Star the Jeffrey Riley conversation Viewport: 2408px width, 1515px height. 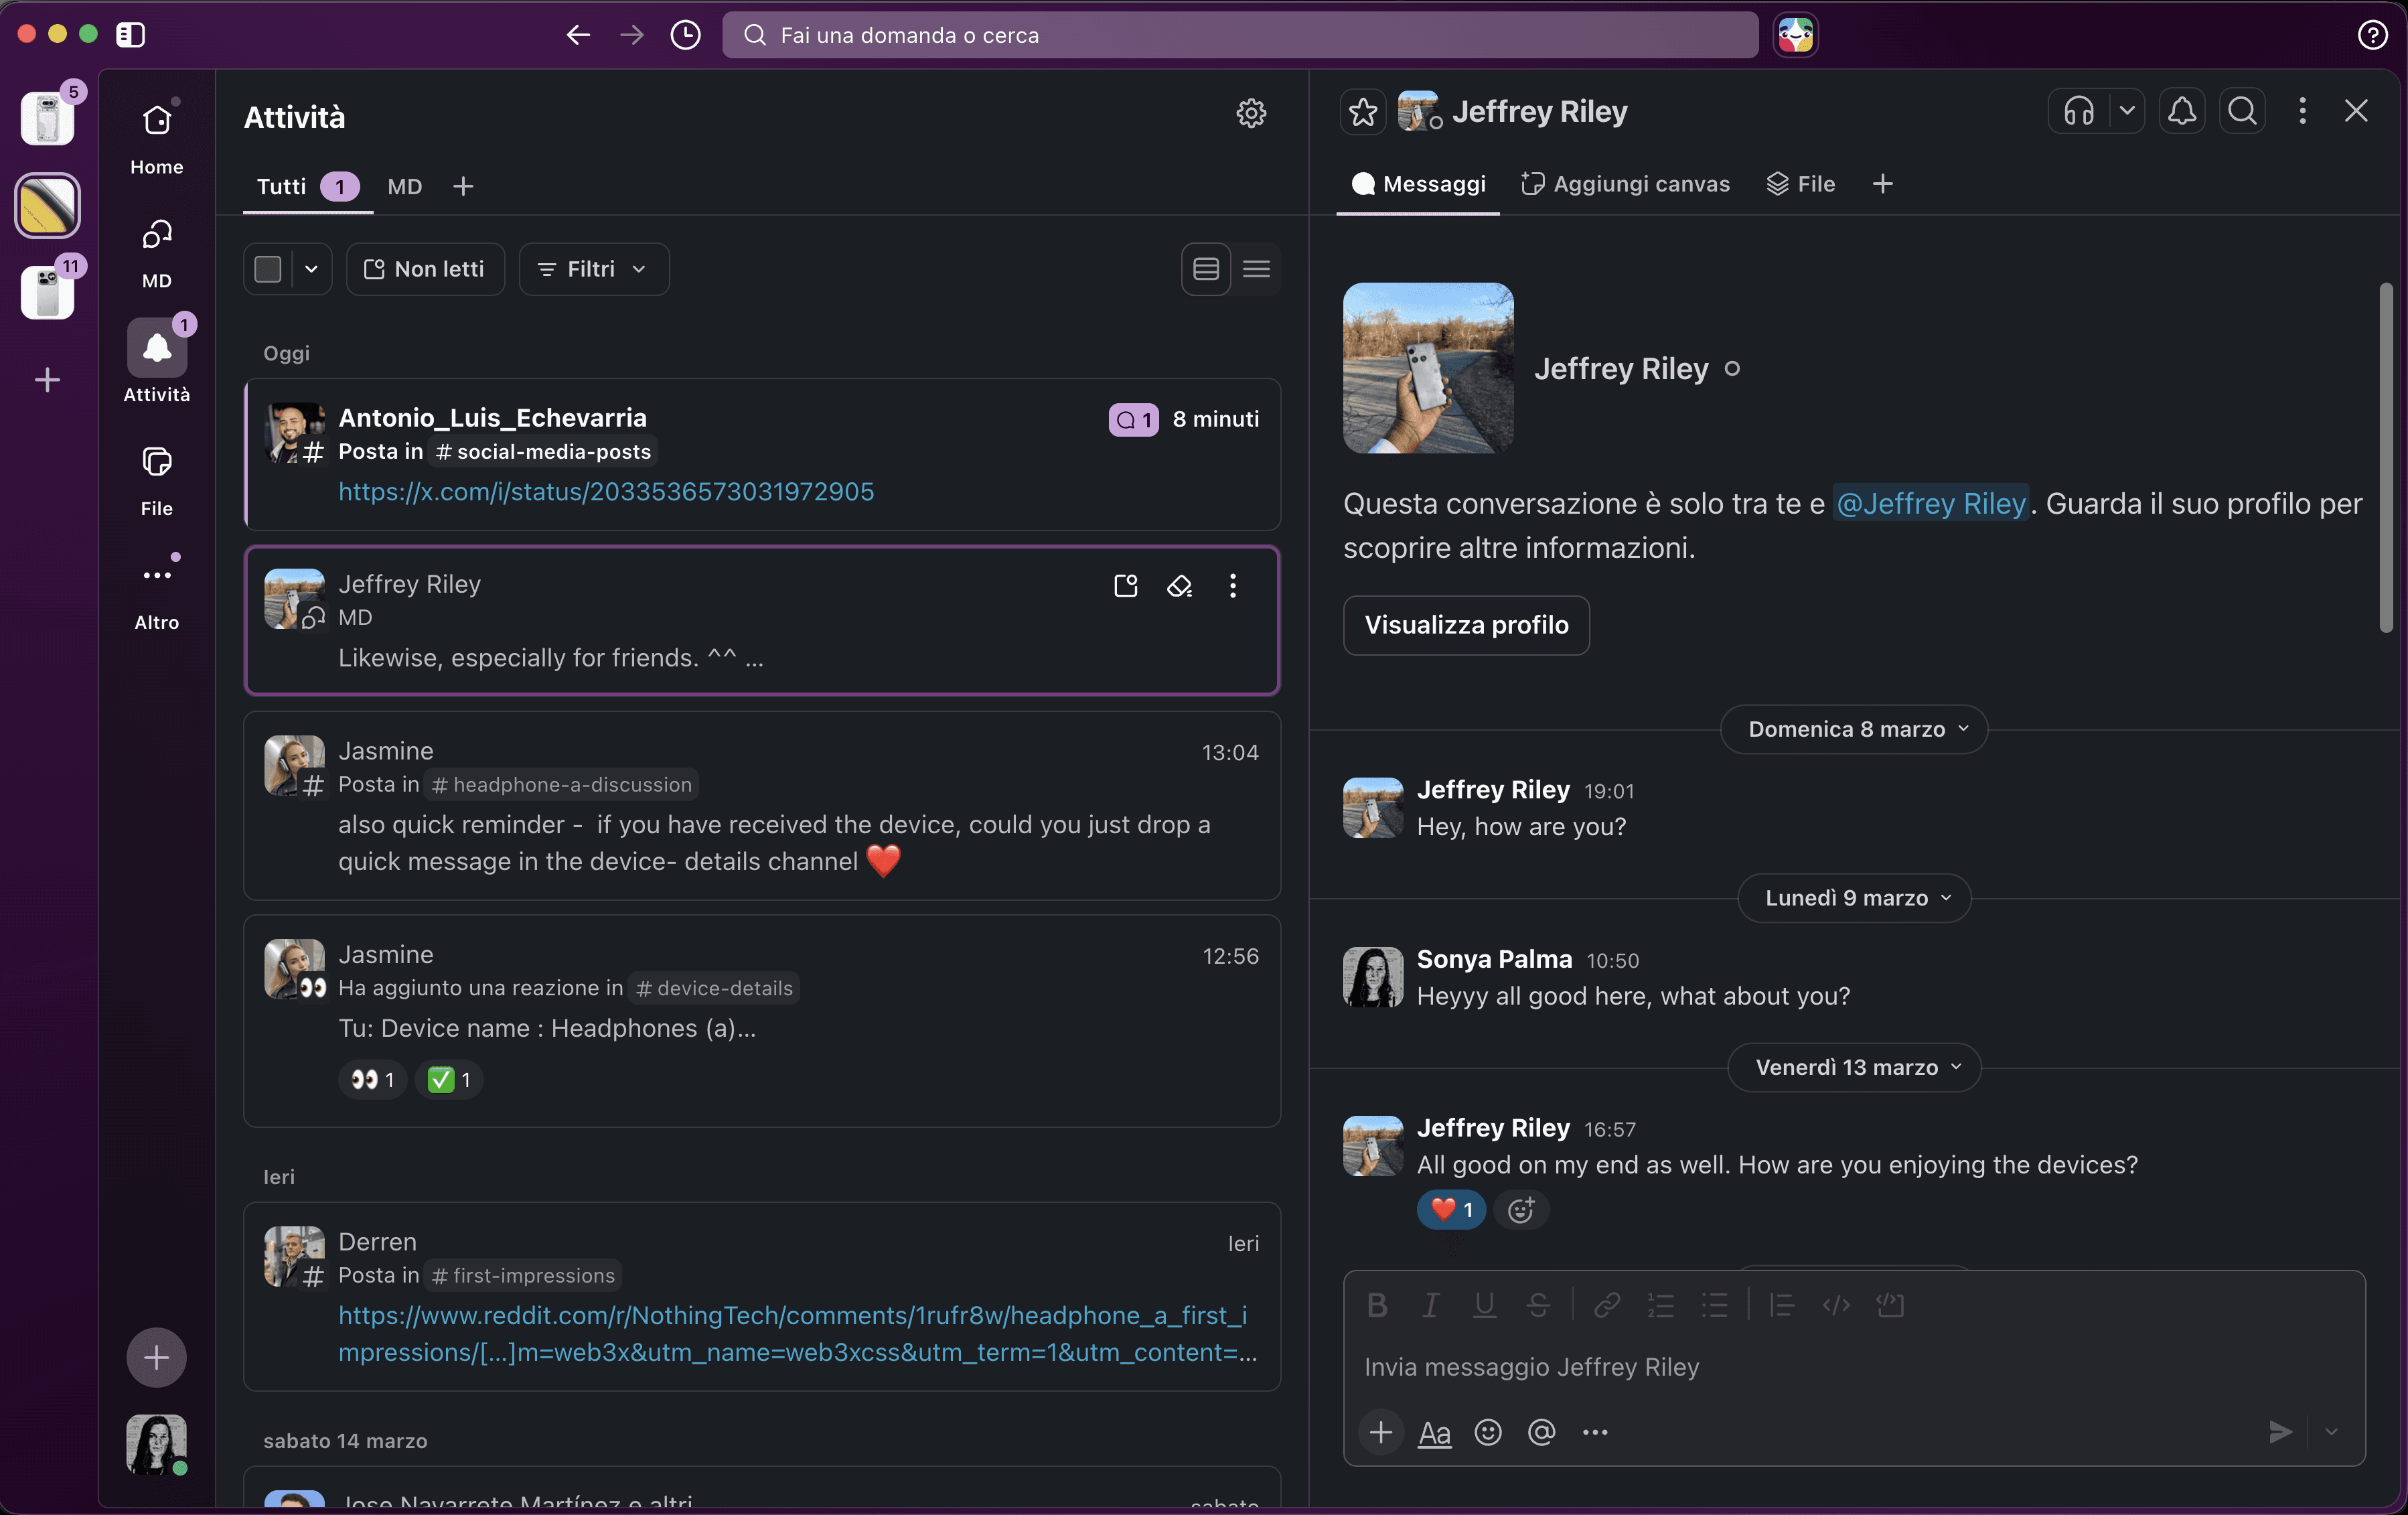[x=1363, y=112]
